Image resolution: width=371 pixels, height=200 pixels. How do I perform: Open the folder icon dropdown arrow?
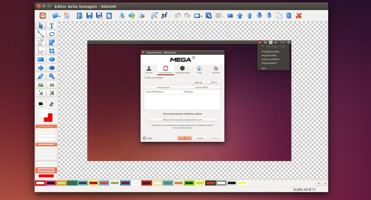60,16
